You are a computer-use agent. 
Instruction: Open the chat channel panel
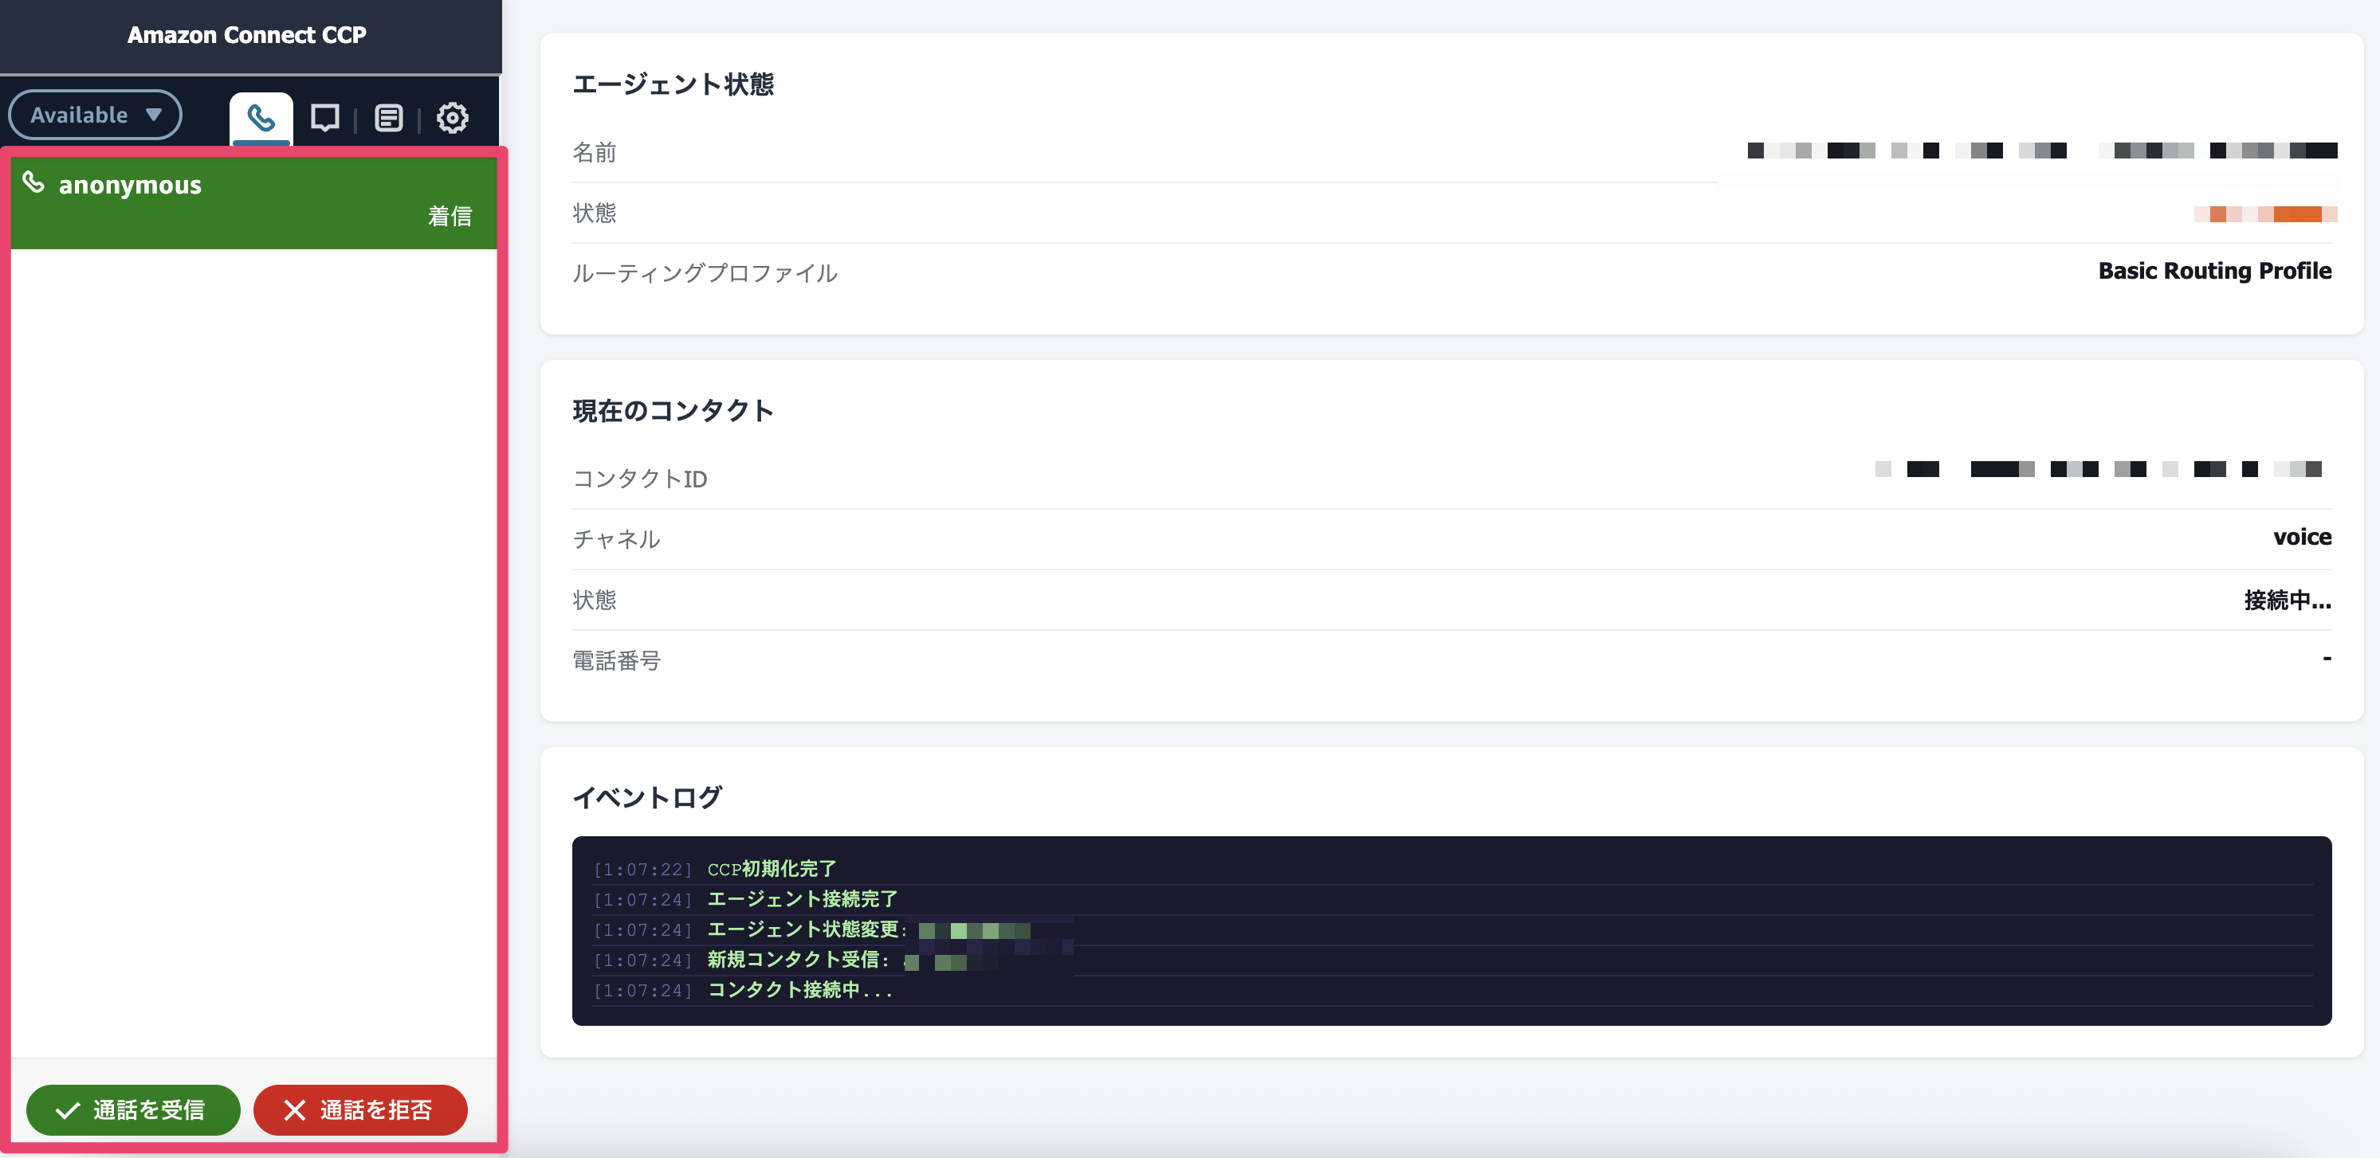pos(325,117)
